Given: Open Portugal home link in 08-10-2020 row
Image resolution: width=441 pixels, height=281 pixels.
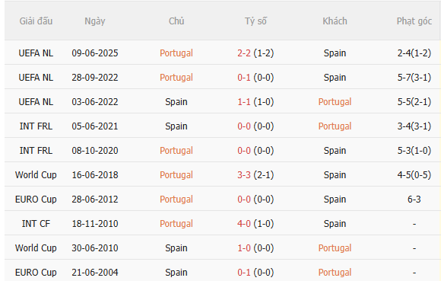Looking at the screenshot, I should [176, 151].
